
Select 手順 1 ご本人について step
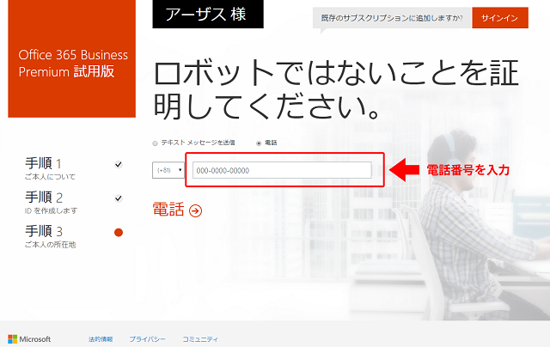click(50, 168)
